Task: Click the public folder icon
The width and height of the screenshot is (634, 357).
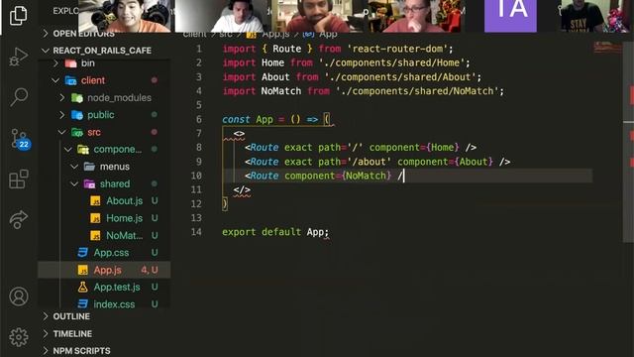Action: (77, 115)
